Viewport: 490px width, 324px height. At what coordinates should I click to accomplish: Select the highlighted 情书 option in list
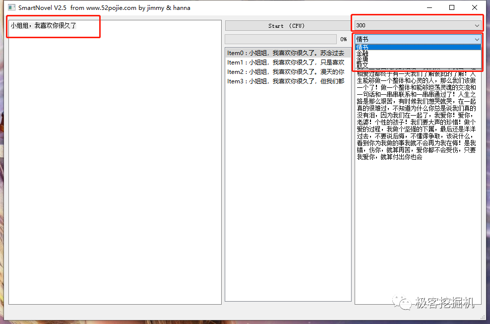418,47
